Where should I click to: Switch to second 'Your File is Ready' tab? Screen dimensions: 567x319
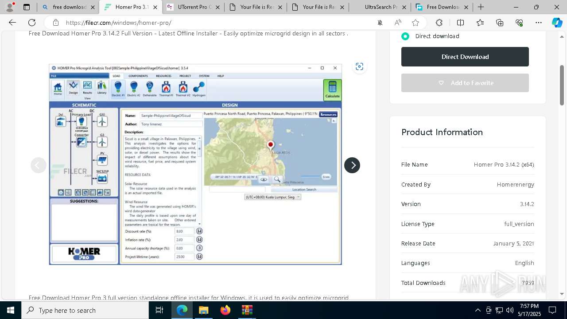pos(318,7)
